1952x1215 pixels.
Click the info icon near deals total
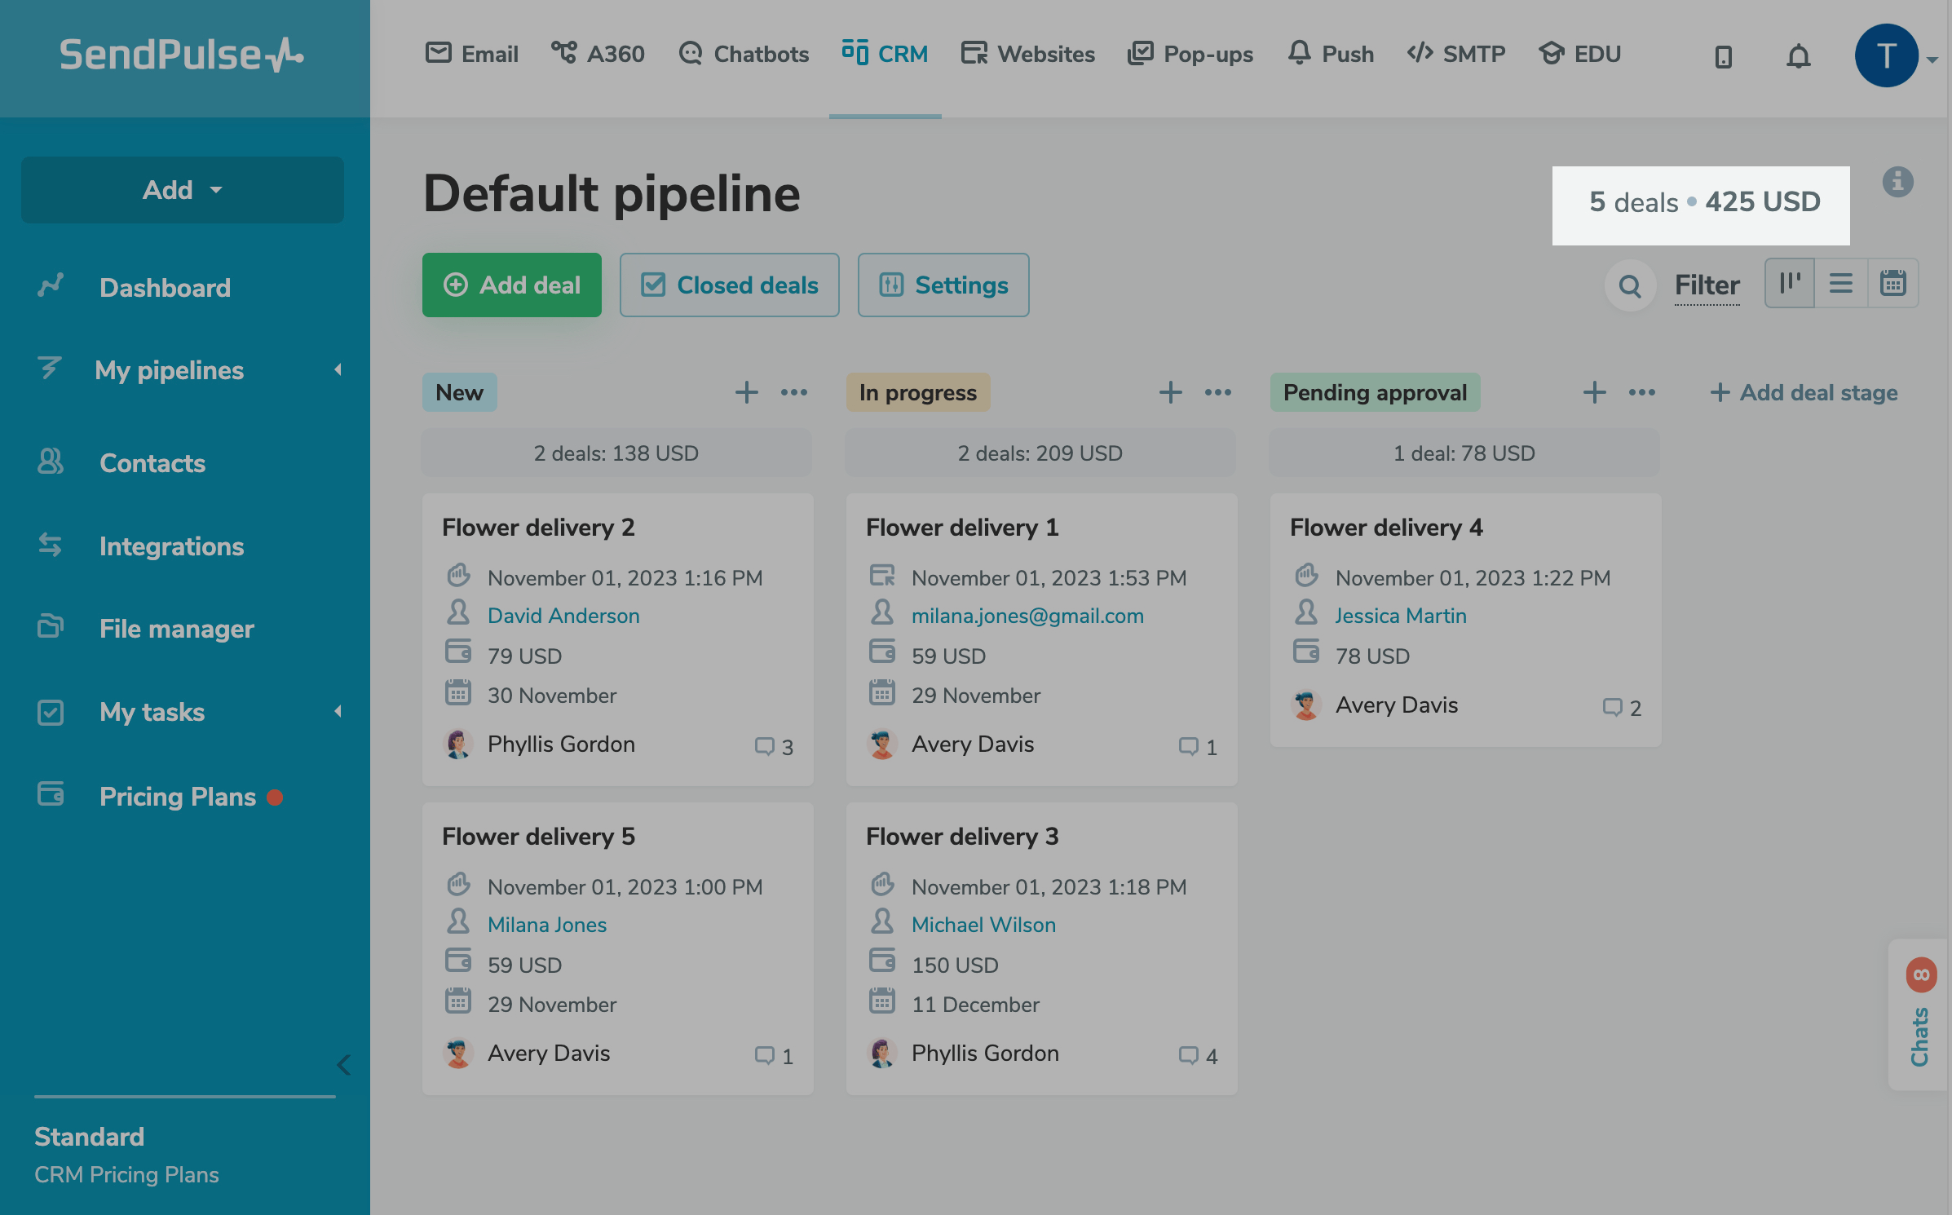coord(1897,182)
